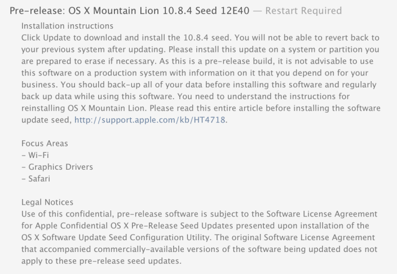Image resolution: width=397 pixels, height=274 pixels.
Task: Click the line starting 'Use of this confidential'
Action: 199,214
